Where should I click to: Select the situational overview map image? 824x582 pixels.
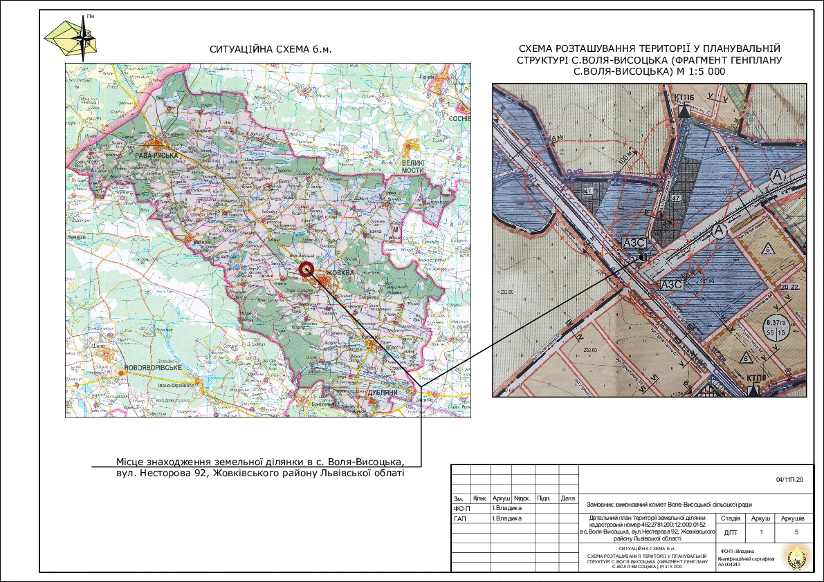268,241
